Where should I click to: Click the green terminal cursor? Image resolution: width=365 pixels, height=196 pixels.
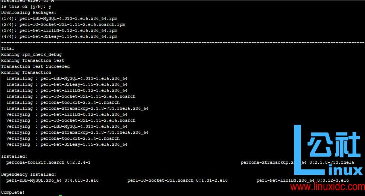60,195
